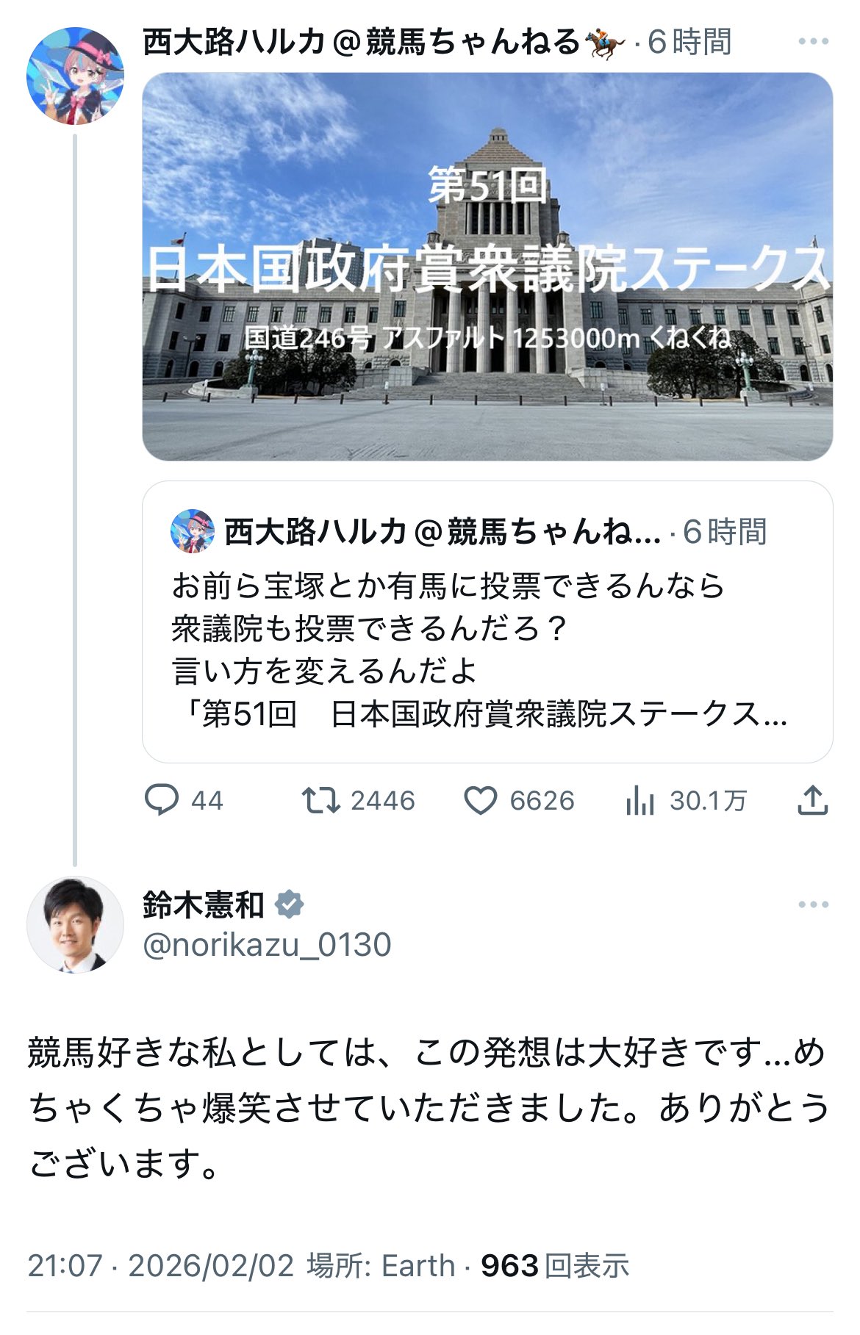The image size is (860, 1335).
Task: Click the 場所: Earth location label
Action: [x=381, y=1266]
